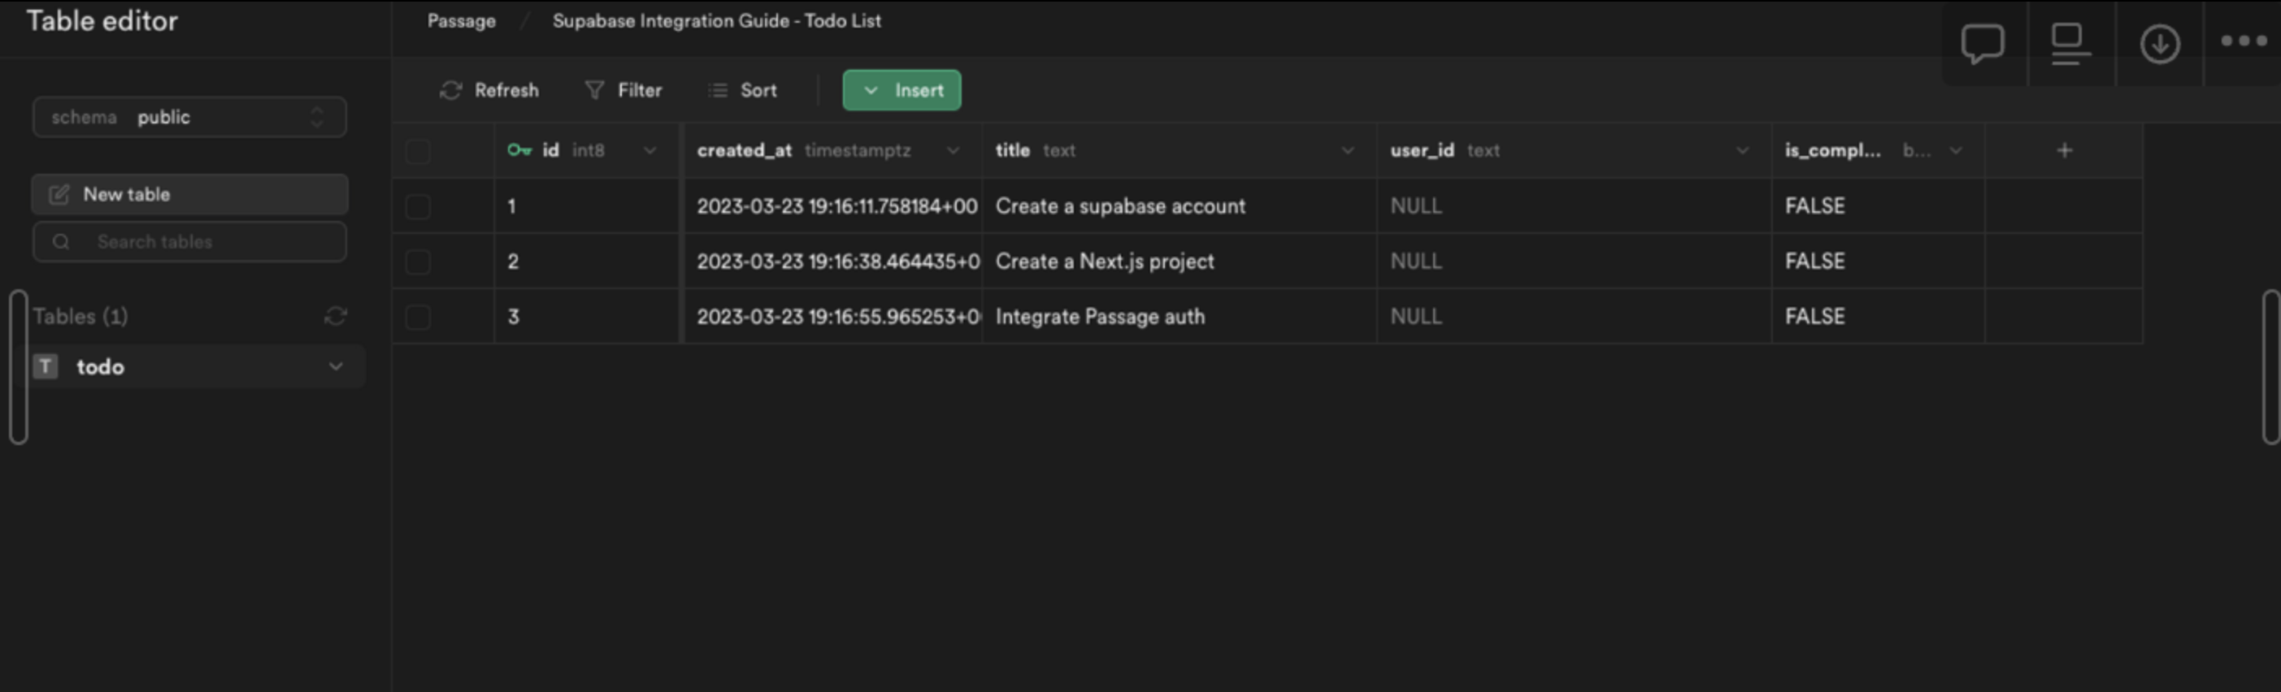Screen dimensions: 2281x692
Task: Click the NULL user_id cell in row 2
Action: [1575, 262]
